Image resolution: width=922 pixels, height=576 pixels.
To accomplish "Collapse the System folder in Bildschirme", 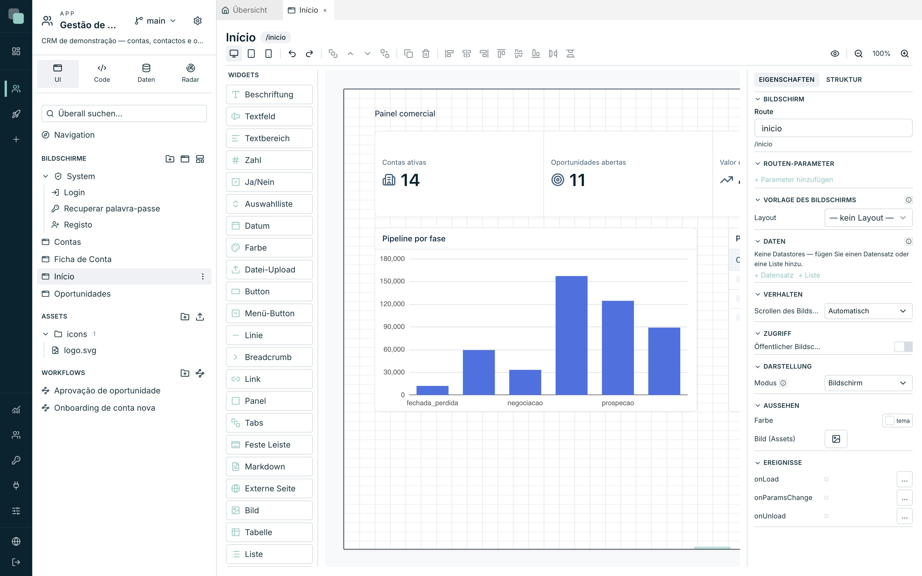I will point(45,176).
